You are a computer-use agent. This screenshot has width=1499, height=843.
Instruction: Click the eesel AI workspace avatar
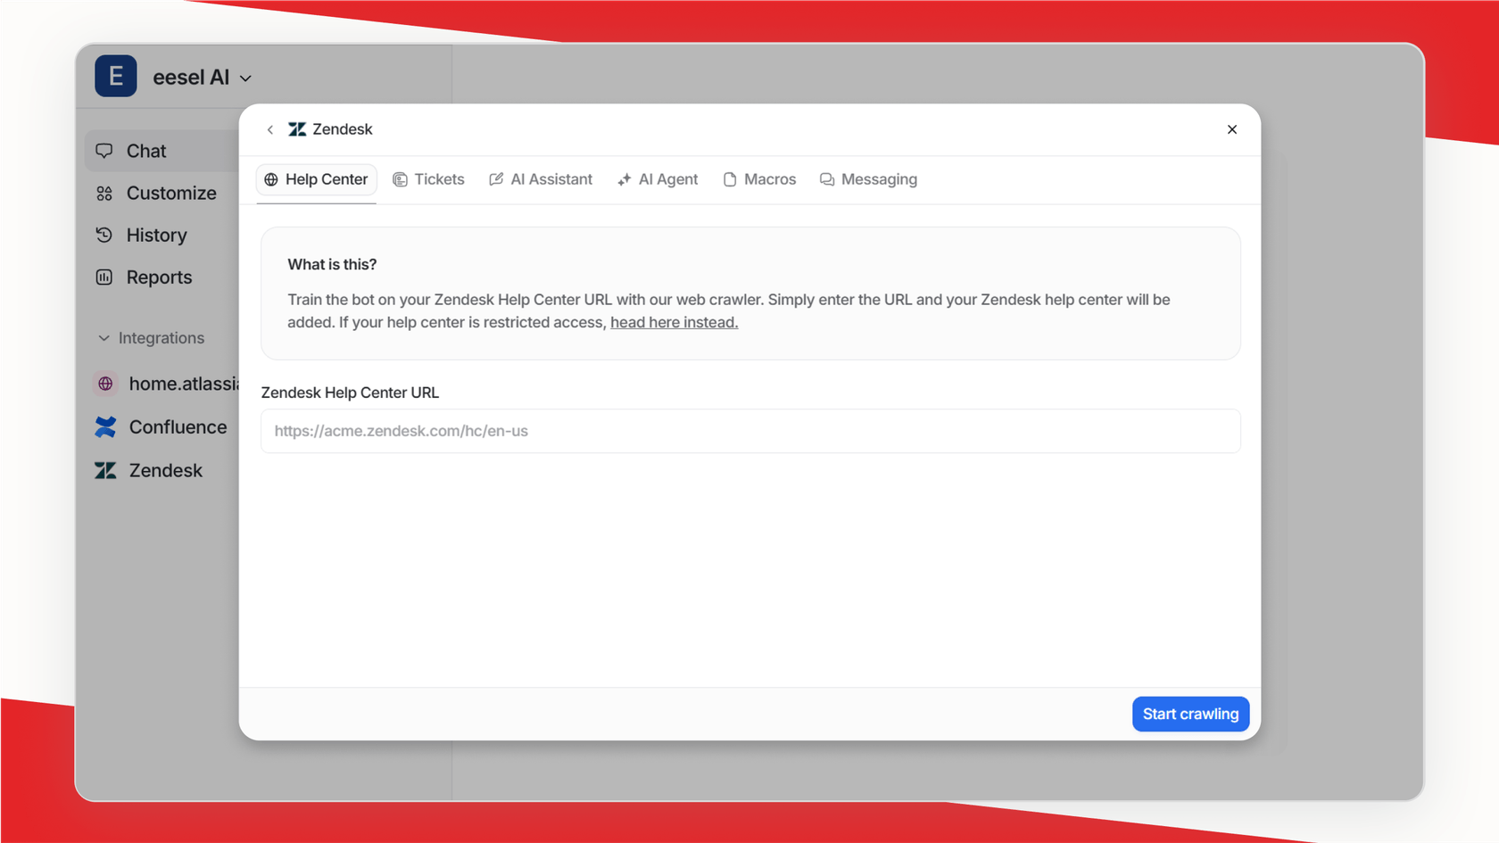[115, 76]
